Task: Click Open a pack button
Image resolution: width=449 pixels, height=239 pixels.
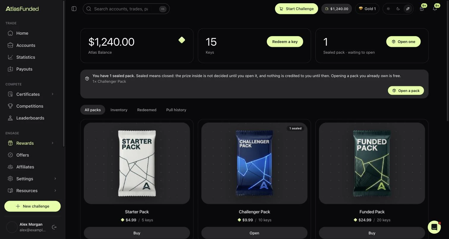Action: tap(406, 91)
